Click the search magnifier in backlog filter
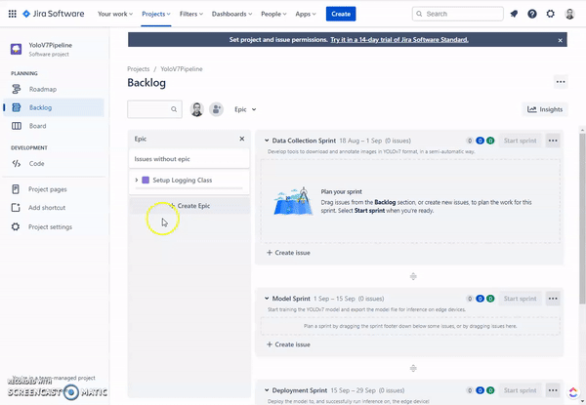This screenshot has width=586, height=405. pyautogui.click(x=174, y=109)
